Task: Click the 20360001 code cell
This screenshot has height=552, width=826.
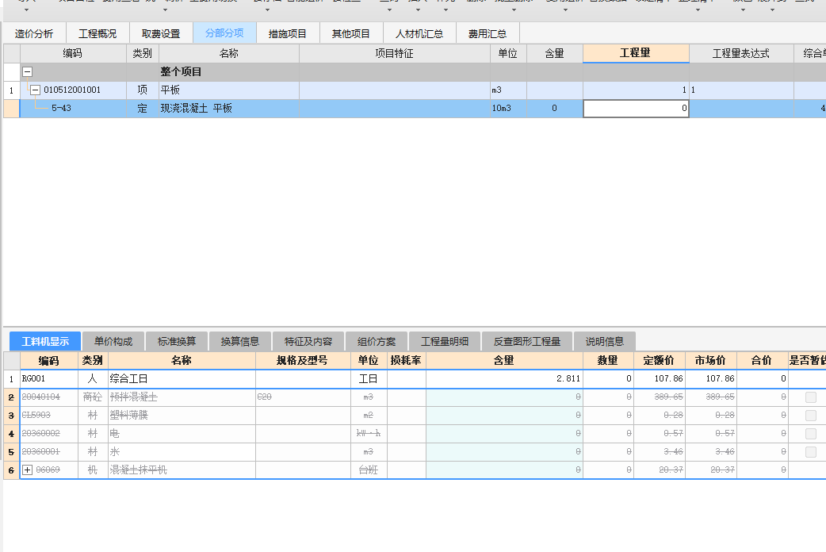Action: [49, 452]
